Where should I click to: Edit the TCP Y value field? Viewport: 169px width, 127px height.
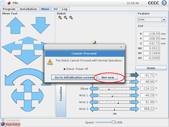click(x=151, y=39)
